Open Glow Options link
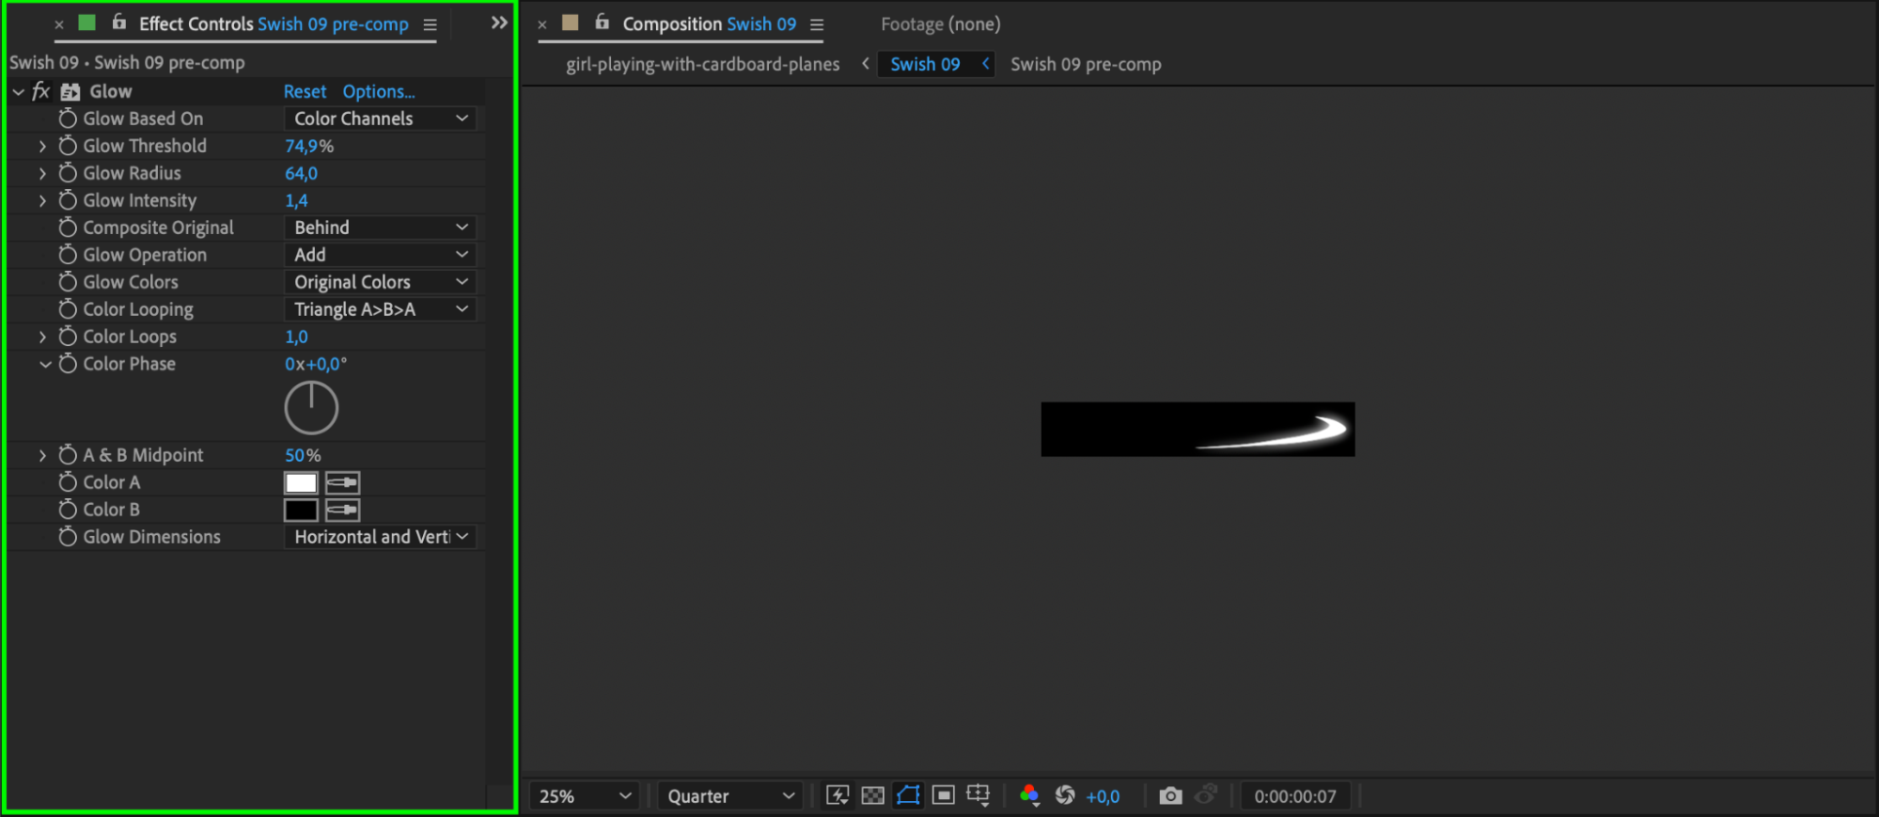Viewport: 1879px width, 817px height. pyautogui.click(x=378, y=91)
